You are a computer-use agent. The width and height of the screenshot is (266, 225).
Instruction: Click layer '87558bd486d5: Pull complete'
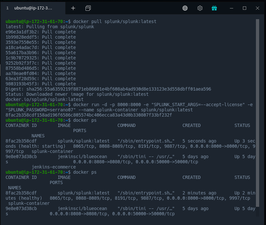(41, 68)
